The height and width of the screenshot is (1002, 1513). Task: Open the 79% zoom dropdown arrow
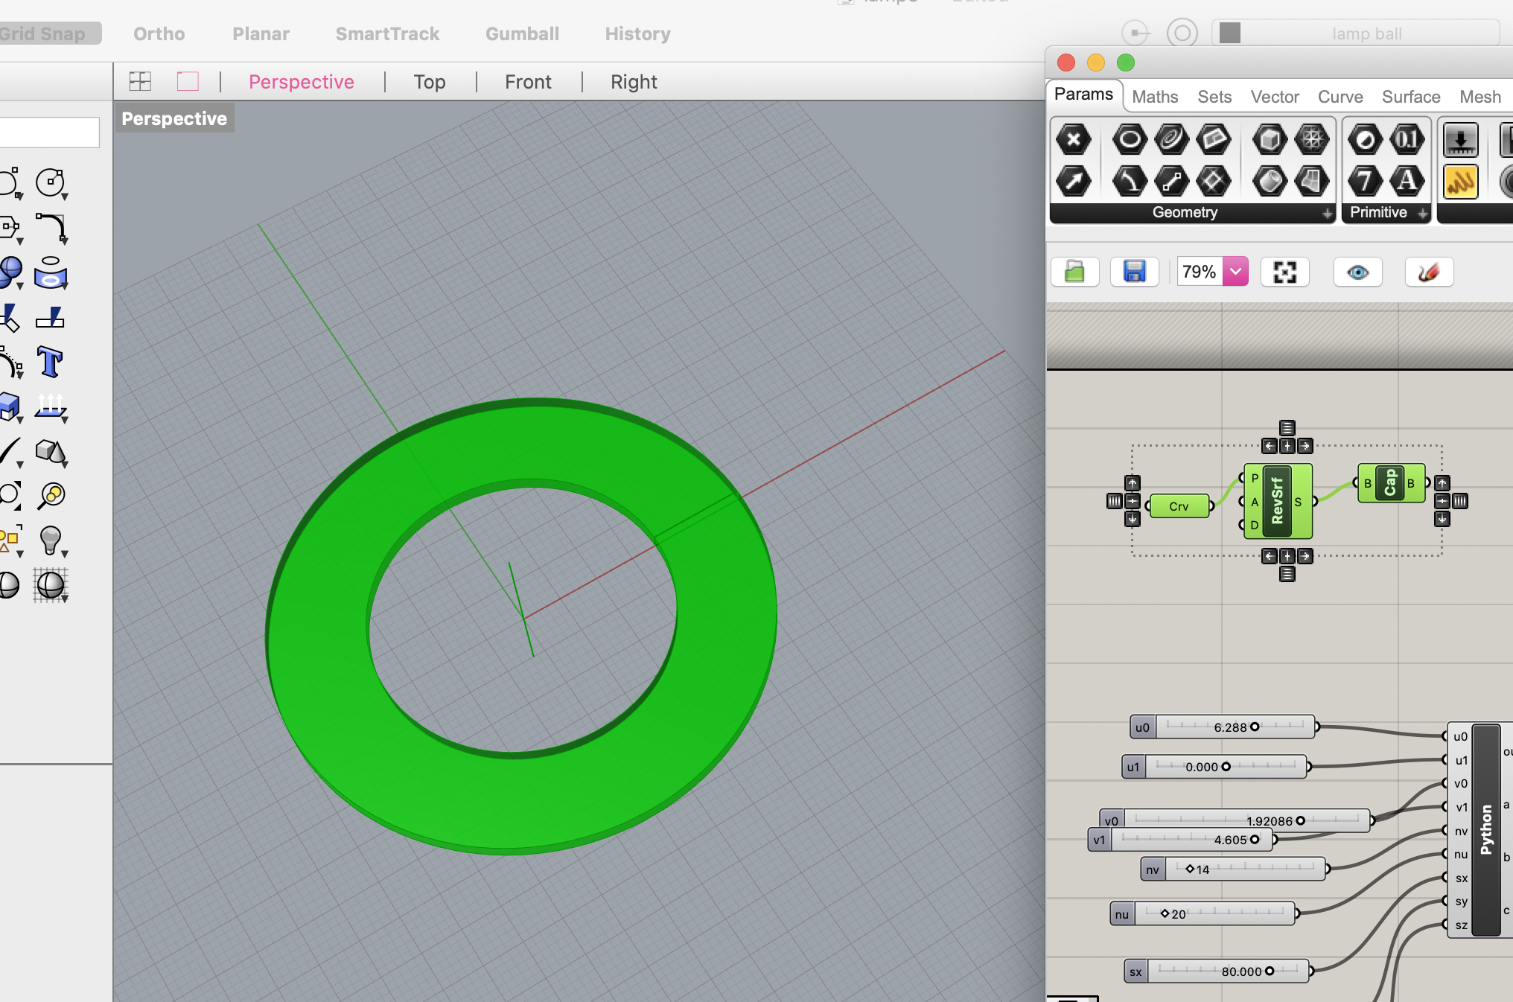pos(1235,272)
